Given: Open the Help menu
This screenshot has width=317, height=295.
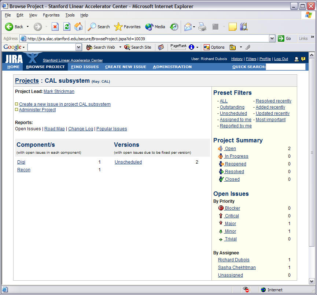Looking at the screenshot, I should click(84, 15).
